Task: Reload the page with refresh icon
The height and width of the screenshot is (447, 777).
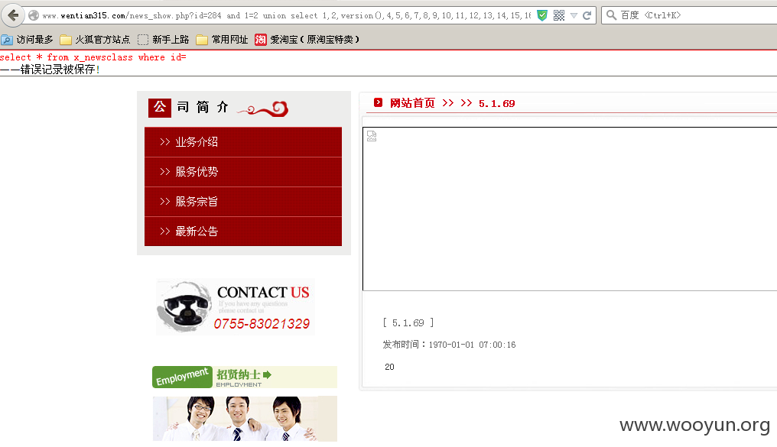Action: (587, 15)
